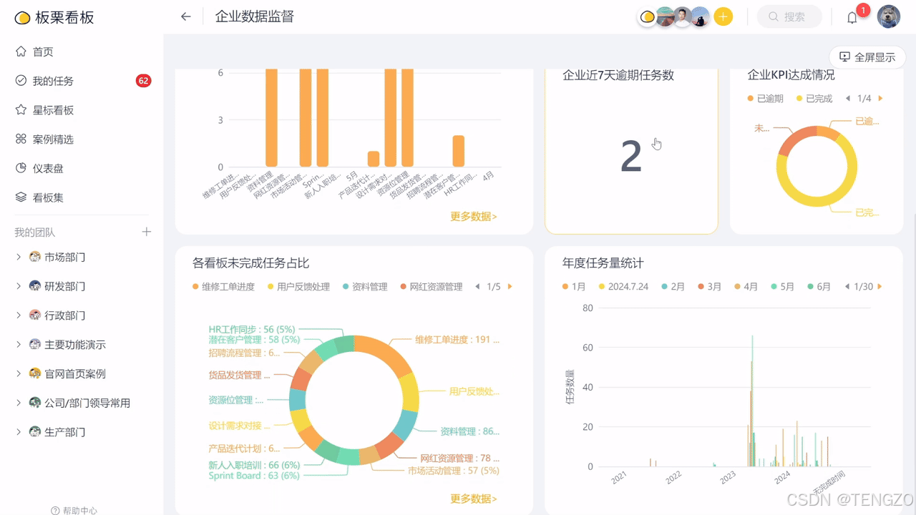Viewport: 916px width, 515px height.
Task: Click the 生产部门 team avatar icon
Action: tap(35, 432)
